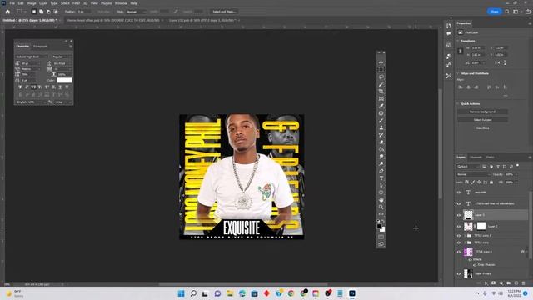Toggle the Drop Shadow effect visibility
This screenshot has width=533, height=300.
pos(475,265)
